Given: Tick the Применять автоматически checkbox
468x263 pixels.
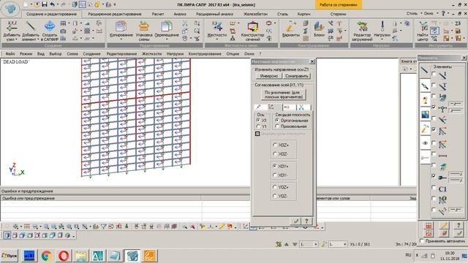Looking at the screenshot, I should click(422, 240).
